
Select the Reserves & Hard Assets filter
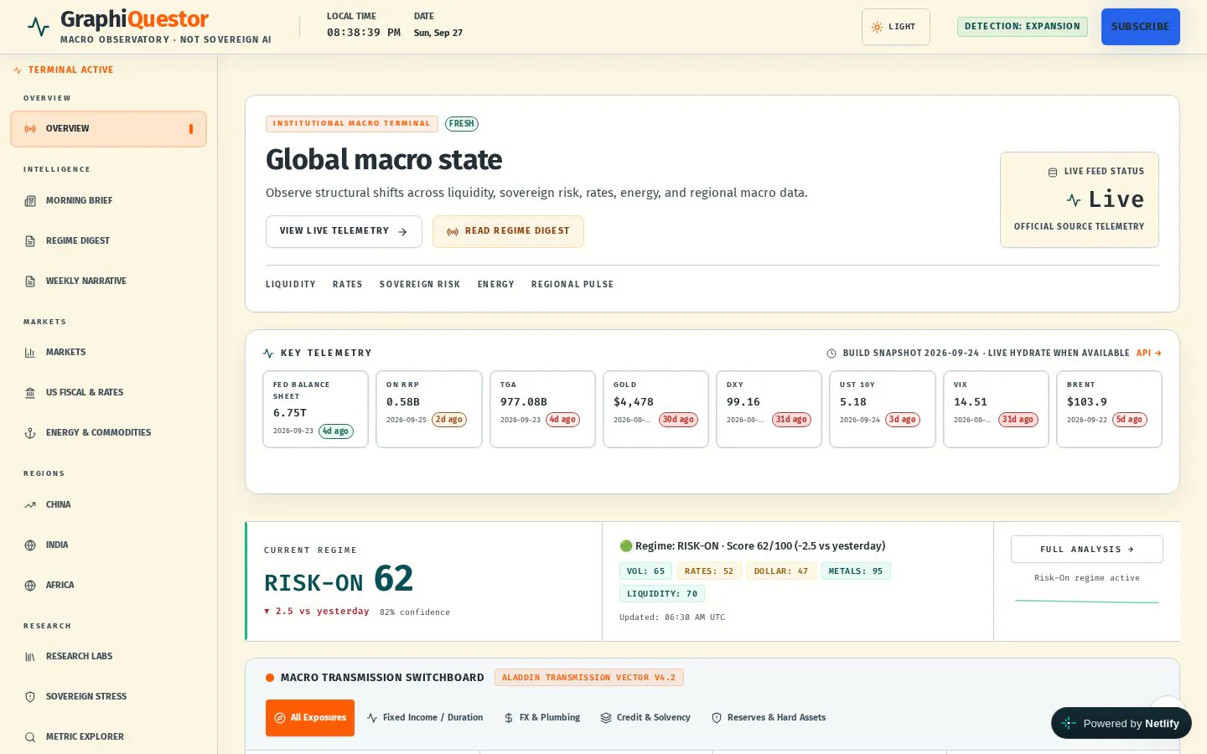[x=769, y=718]
